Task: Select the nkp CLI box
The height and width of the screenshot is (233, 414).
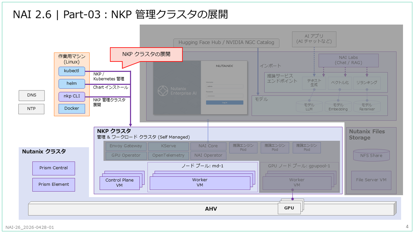Action: 72,96
